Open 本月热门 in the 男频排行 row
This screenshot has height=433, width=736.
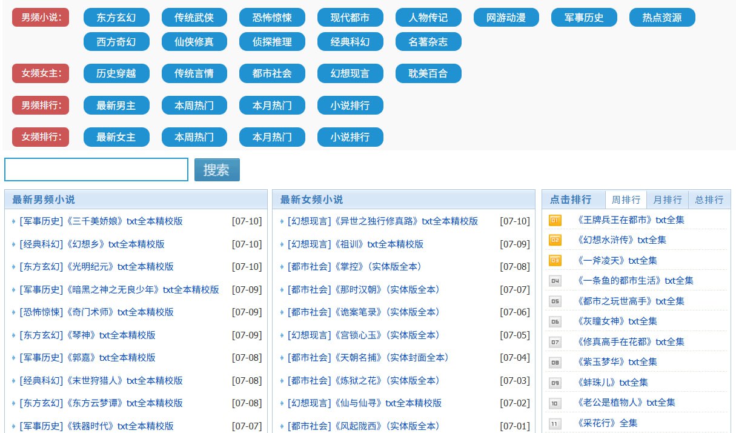tap(273, 106)
